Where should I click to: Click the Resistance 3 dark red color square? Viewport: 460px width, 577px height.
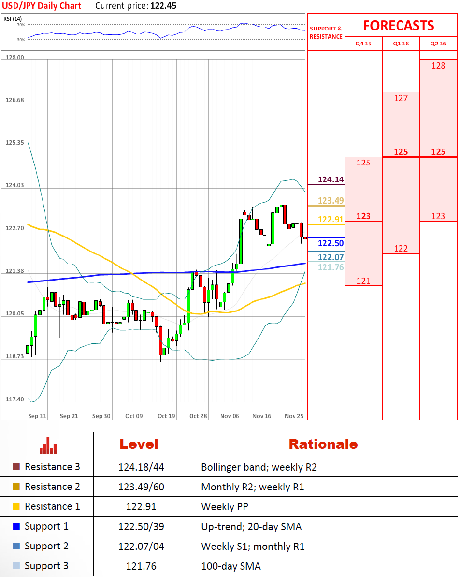pyautogui.click(x=16, y=467)
